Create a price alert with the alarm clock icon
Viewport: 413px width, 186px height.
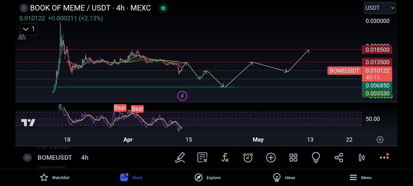pyautogui.click(x=248, y=157)
